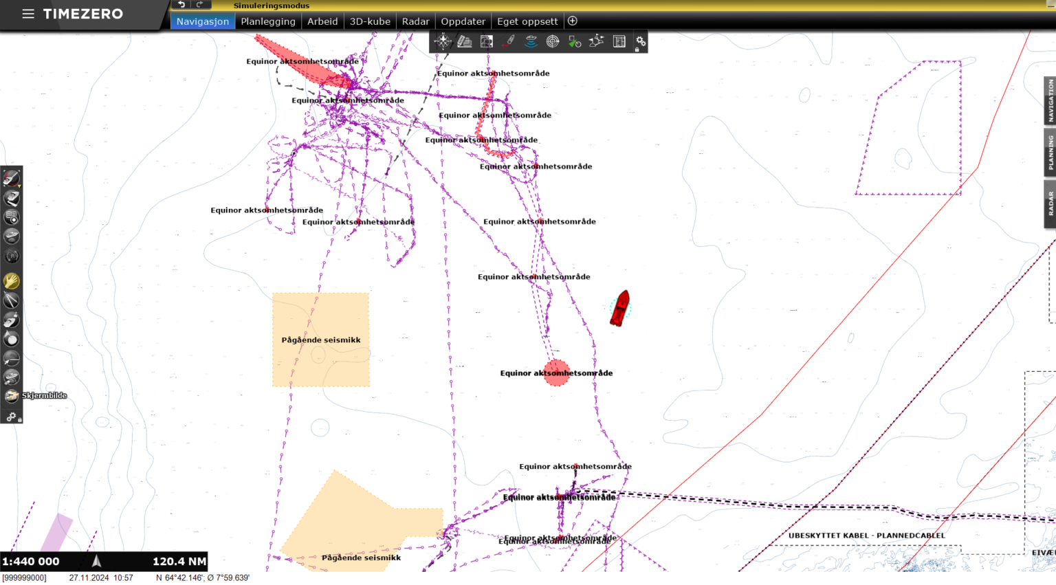1056x585 pixels.
Task: Add a new workspace with plus button
Action: [572, 21]
